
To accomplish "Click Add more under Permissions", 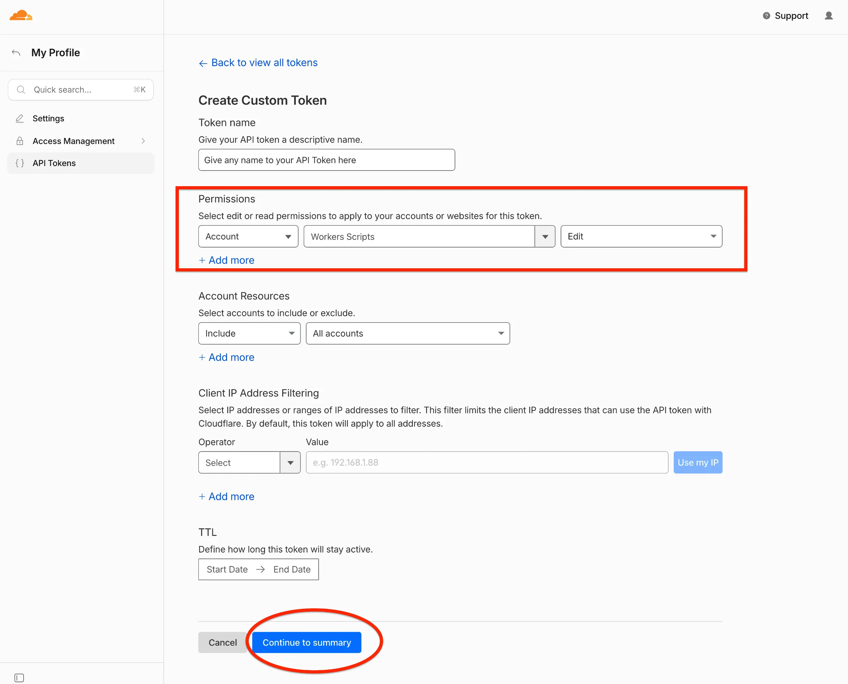I will pos(227,260).
